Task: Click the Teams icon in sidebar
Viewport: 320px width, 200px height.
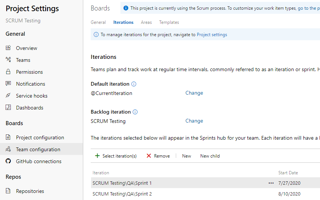Action: [8, 60]
